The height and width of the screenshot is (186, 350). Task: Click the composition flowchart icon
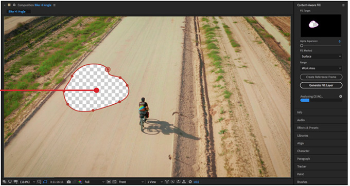(184, 182)
